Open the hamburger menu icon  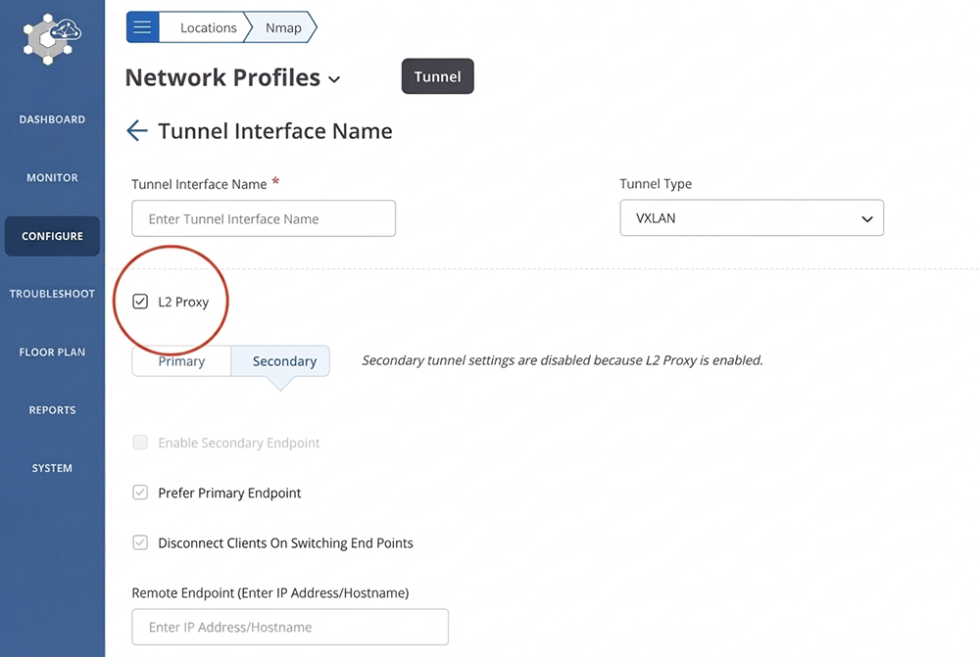[142, 27]
